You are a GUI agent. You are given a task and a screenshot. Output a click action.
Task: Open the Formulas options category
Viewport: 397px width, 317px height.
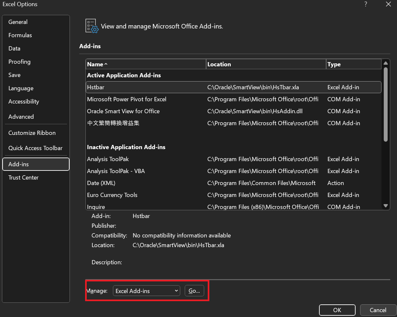[x=36, y=35]
